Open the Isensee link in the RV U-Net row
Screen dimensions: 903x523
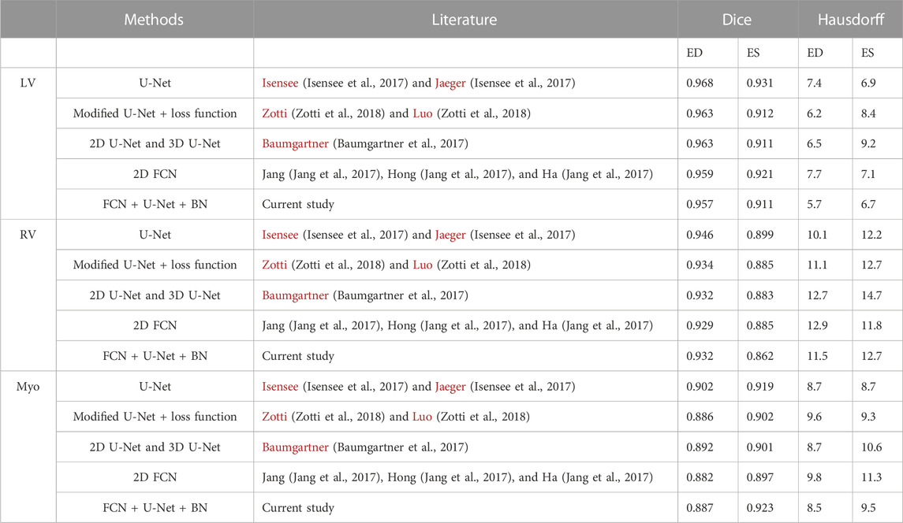[280, 235]
